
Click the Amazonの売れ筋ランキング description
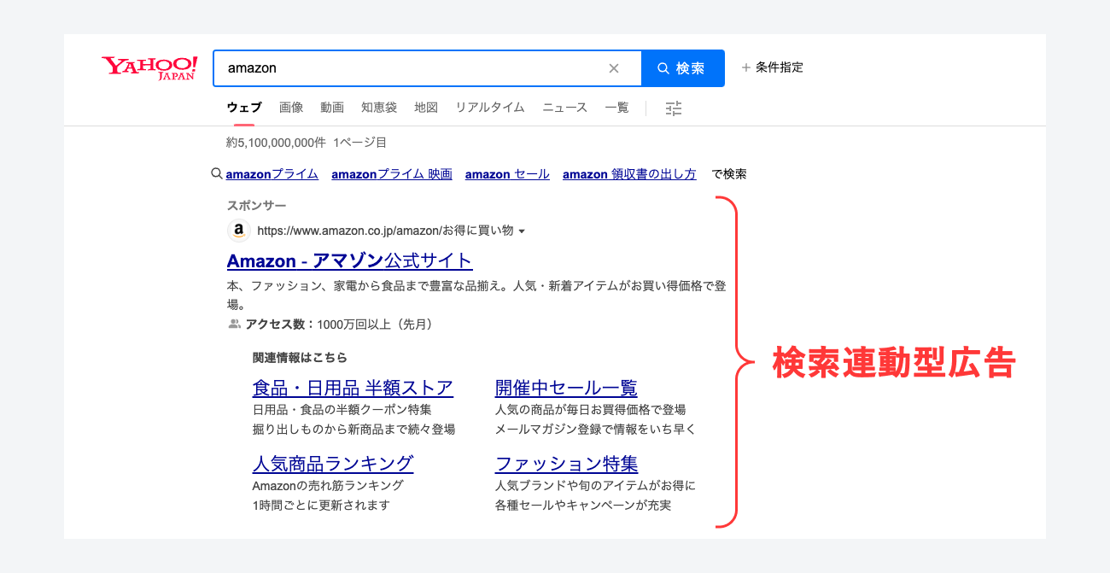328,486
